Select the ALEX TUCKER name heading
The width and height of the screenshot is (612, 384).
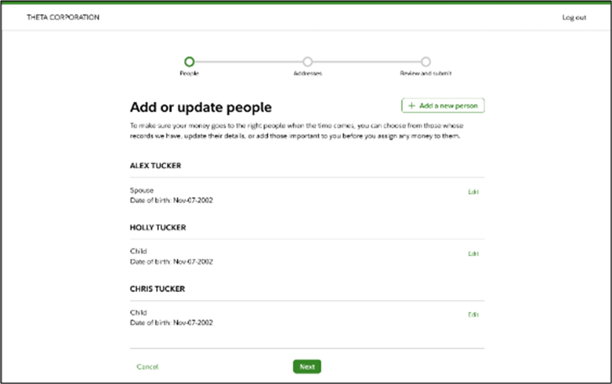tap(155, 165)
